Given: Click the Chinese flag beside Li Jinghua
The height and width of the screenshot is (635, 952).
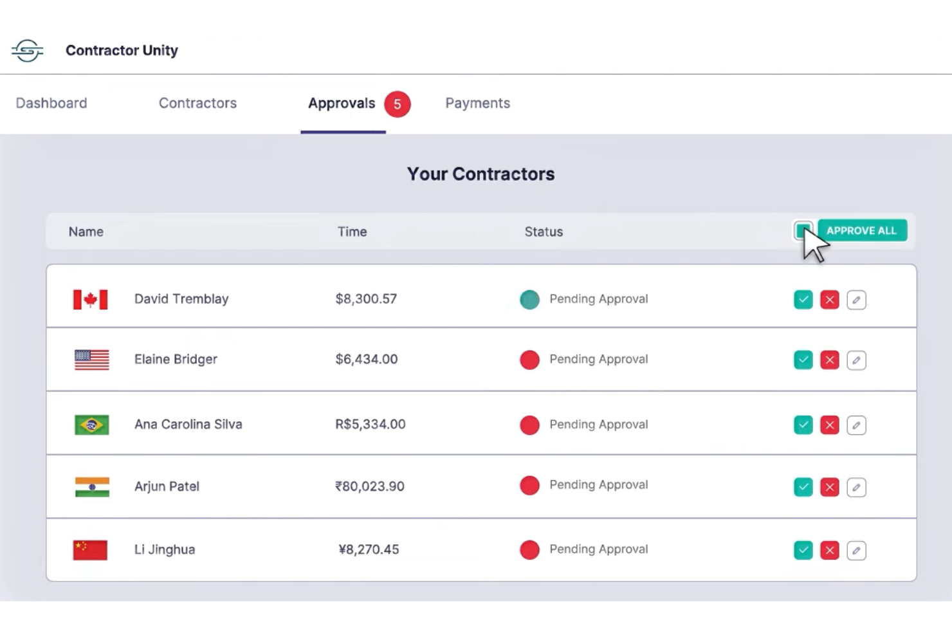Looking at the screenshot, I should click(90, 550).
